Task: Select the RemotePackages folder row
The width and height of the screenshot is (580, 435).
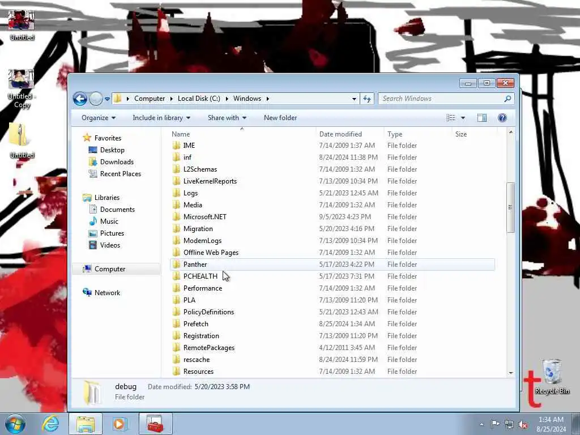Action: [332, 348]
